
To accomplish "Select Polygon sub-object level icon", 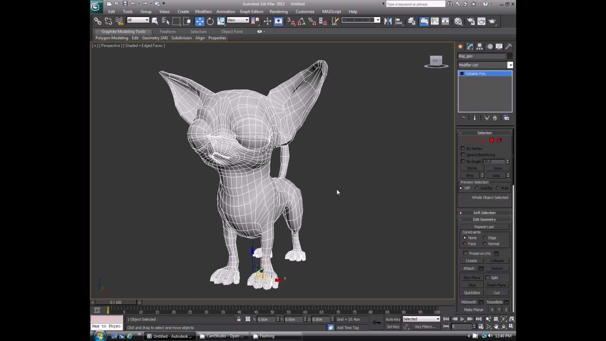I will [x=492, y=140].
